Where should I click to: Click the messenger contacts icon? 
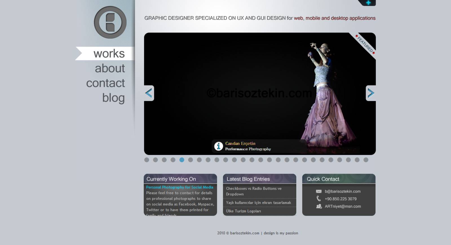point(319,206)
